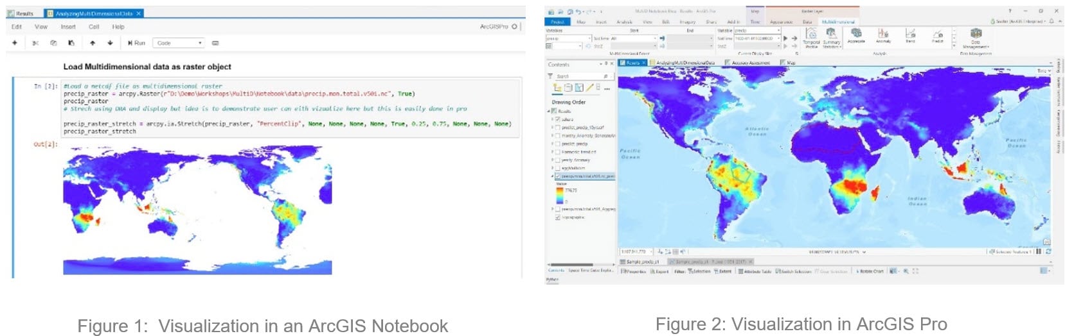Click the paste cell icon in the notebook toolbar
Screen dimensions: 1074x336
pos(71,43)
